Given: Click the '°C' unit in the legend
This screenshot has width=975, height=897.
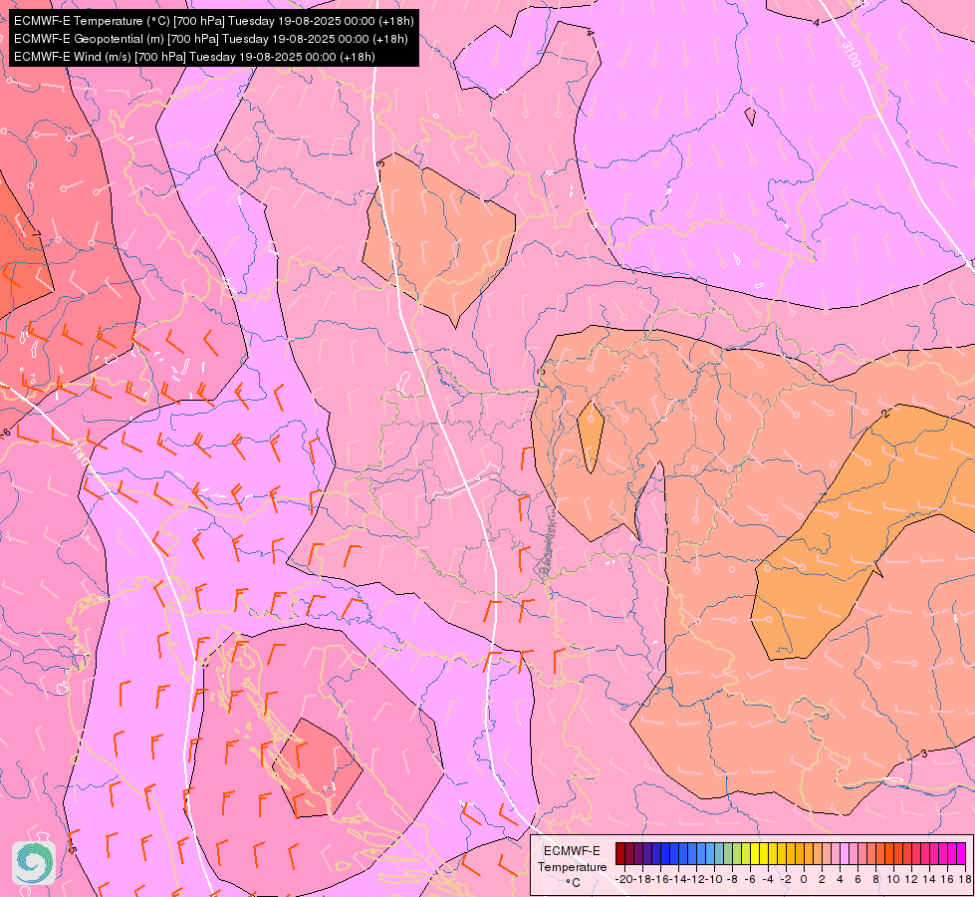Looking at the screenshot, I should pos(573,883).
